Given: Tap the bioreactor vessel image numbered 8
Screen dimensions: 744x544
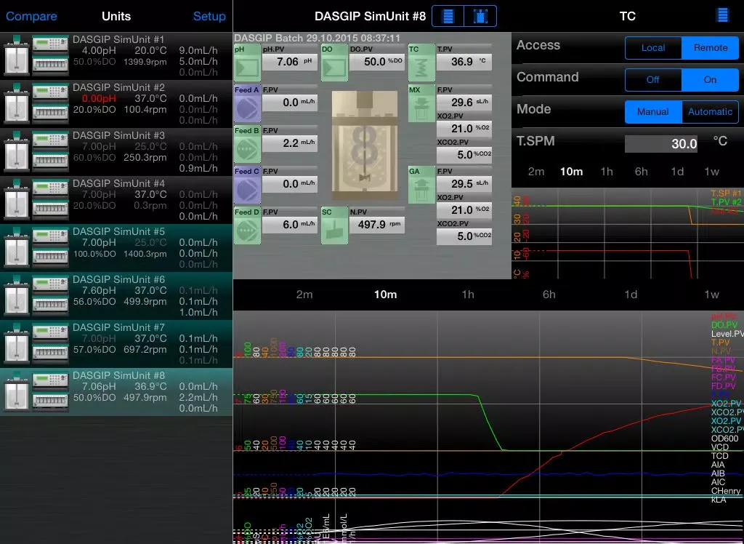Looking at the screenshot, I should [x=365, y=145].
